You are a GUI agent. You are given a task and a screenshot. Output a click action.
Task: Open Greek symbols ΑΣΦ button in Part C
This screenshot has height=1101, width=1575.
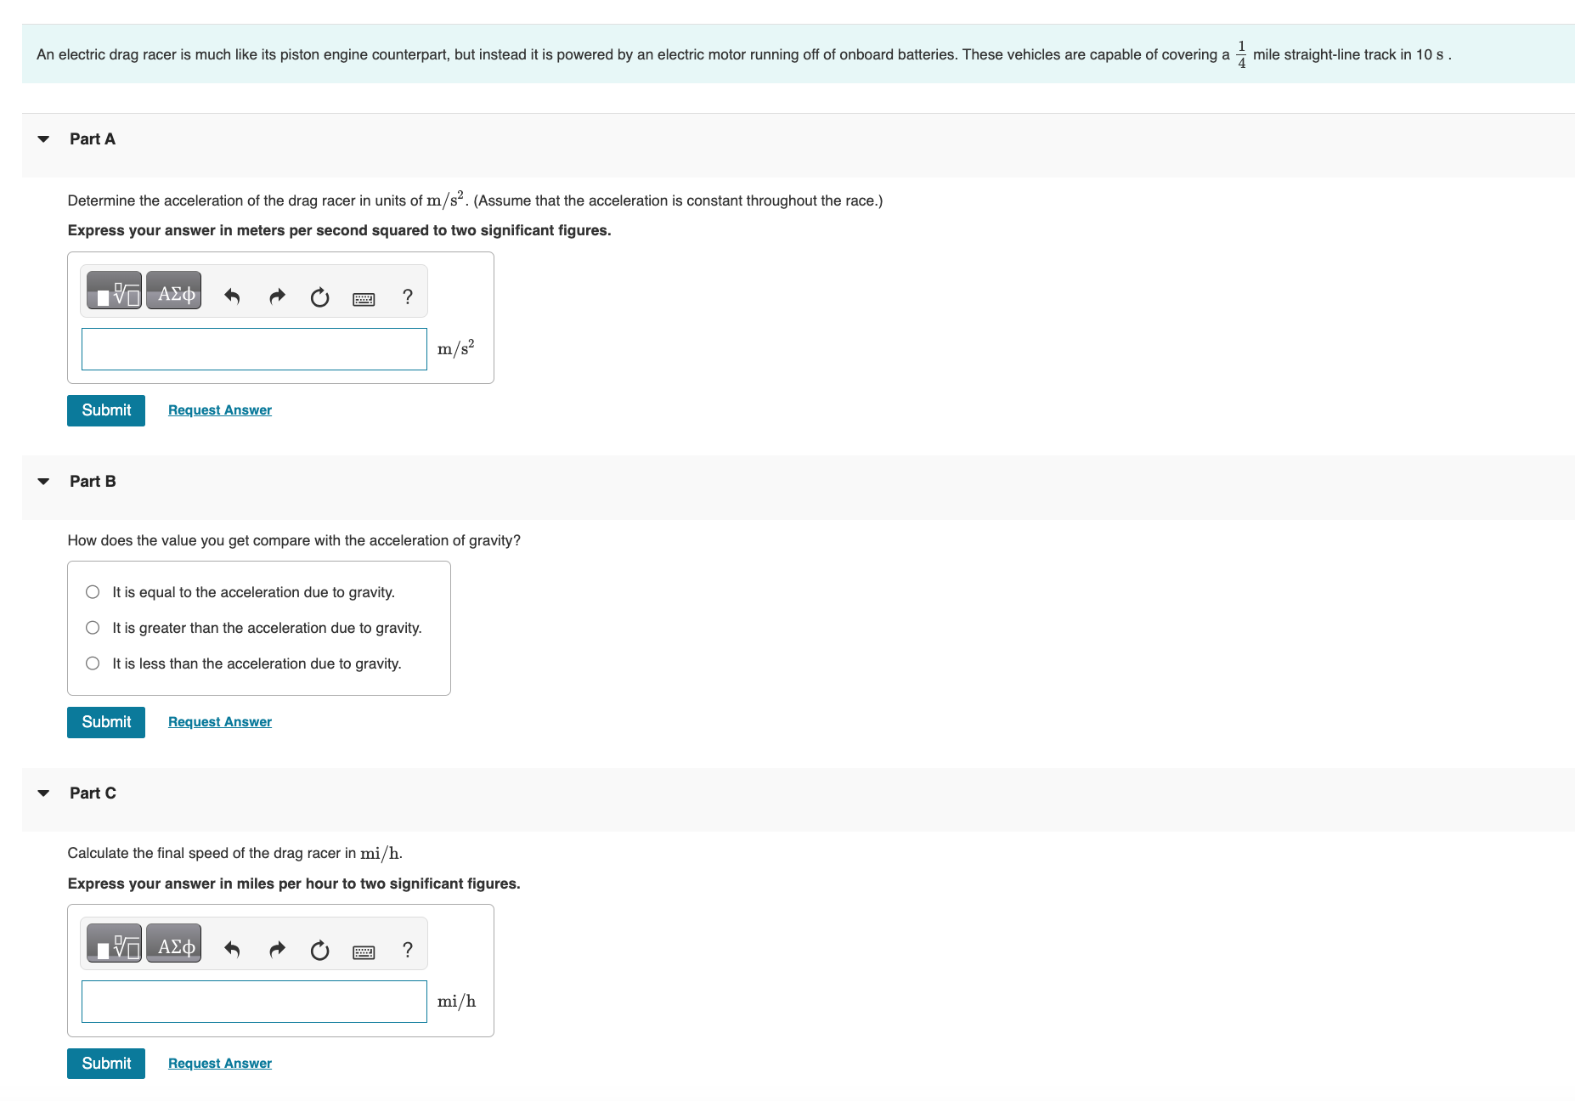click(174, 944)
